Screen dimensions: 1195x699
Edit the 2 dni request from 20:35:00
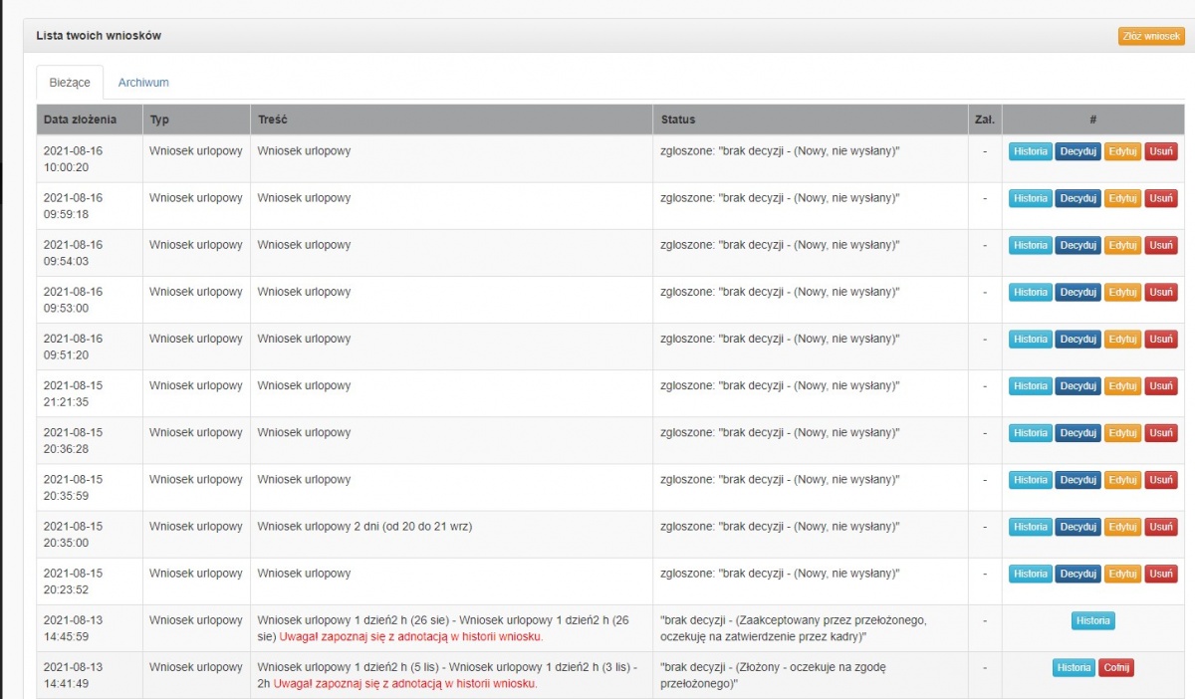(1123, 527)
